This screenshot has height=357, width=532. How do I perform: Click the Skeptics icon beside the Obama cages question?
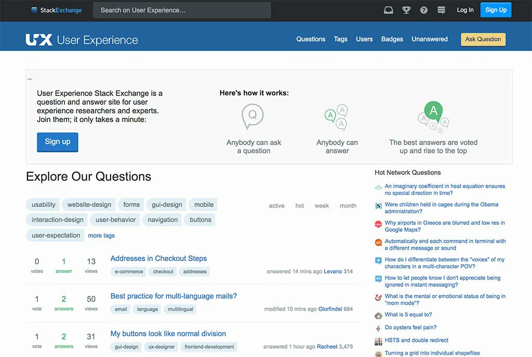[x=378, y=205]
